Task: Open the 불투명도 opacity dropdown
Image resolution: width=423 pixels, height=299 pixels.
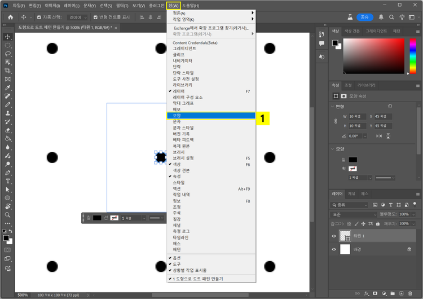Action: pyautogui.click(x=413, y=214)
